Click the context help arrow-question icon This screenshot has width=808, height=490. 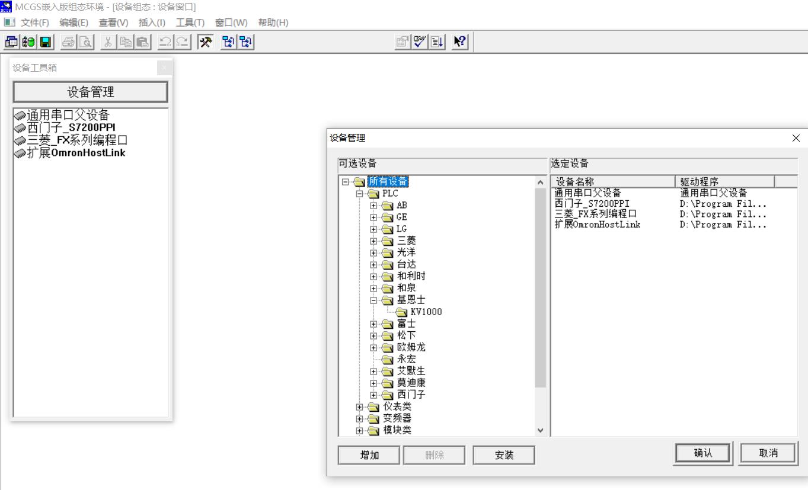460,42
